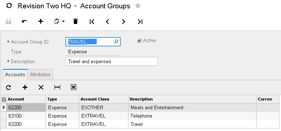Go to the next record
281x131 pixels.
(x=124, y=21)
